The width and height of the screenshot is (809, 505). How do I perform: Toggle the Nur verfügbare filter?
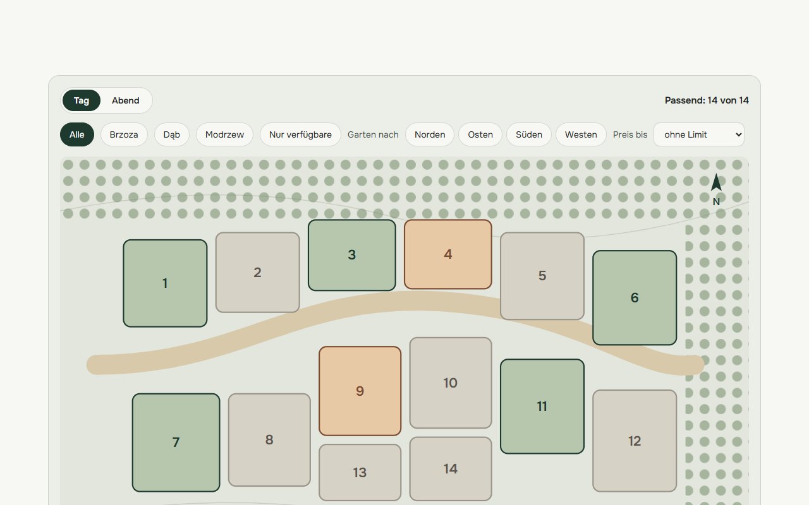click(300, 134)
